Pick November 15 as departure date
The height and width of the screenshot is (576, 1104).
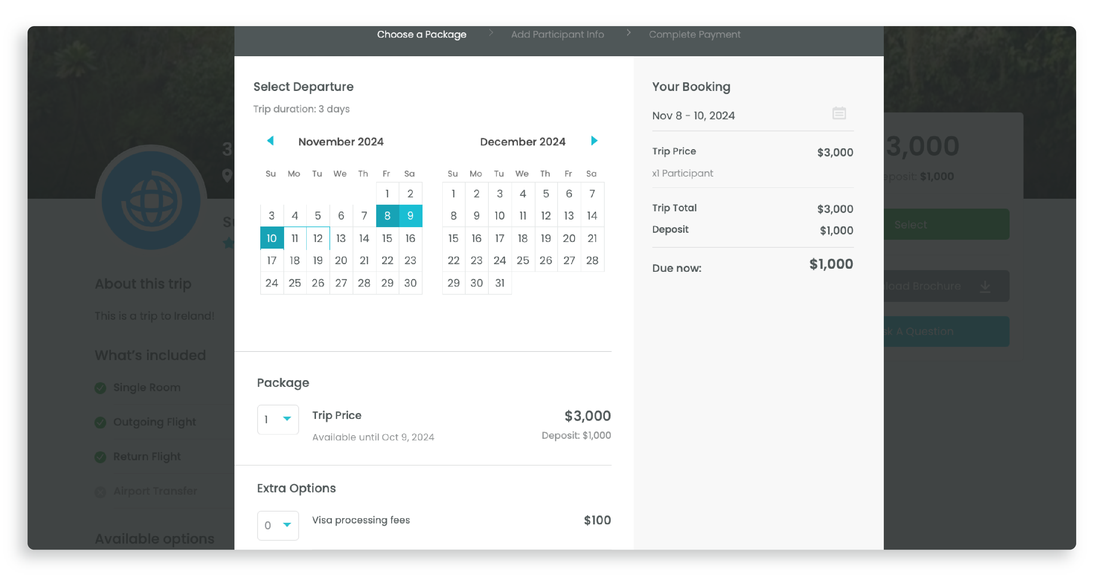click(x=387, y=238)
